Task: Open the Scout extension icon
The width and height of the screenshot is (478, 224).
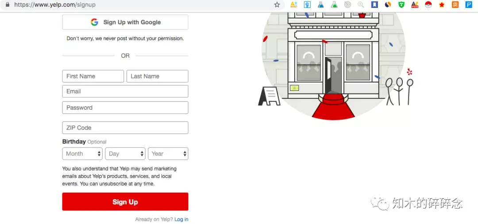Action: pyautogui.click(x=293, y=4)
